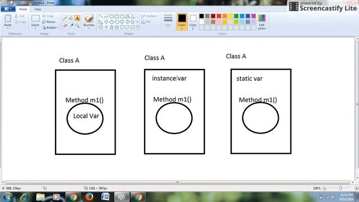The height and width of the screenshot is (202, 359).
Task: Choose the Line shape
Action: 101,16
